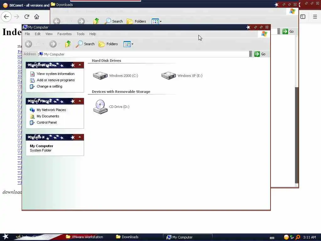Open My Documents link
The height and width of the screenshot is (241, 321).
coord(48,116)
